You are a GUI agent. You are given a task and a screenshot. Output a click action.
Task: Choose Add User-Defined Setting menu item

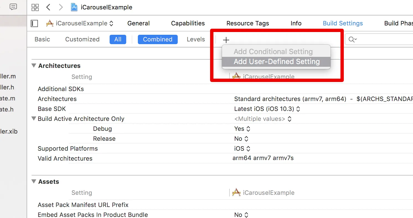tap(276, 62)
